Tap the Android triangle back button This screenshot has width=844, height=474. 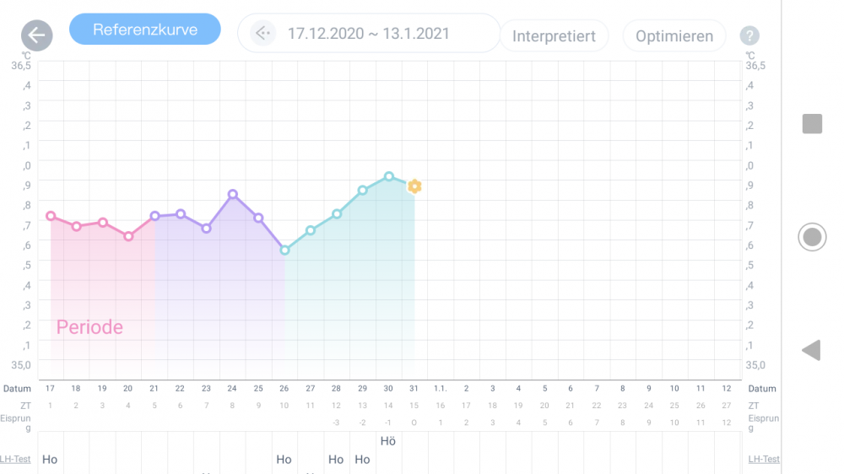point(810,350)
